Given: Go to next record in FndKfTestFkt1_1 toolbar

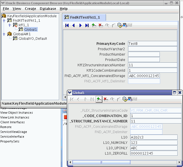Looking at the screenshot, I should pyautogui.click(x=80, y=25).
